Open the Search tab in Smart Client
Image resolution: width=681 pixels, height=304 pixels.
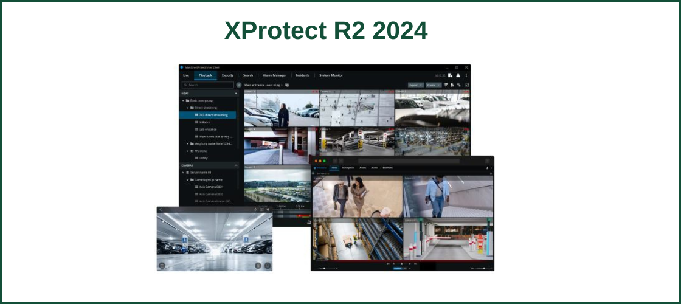[x=248, y=75]
